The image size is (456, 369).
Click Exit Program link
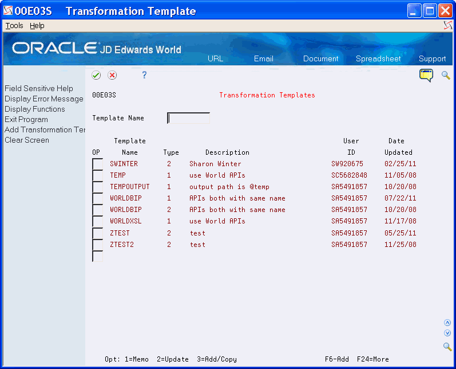[26, 120]
